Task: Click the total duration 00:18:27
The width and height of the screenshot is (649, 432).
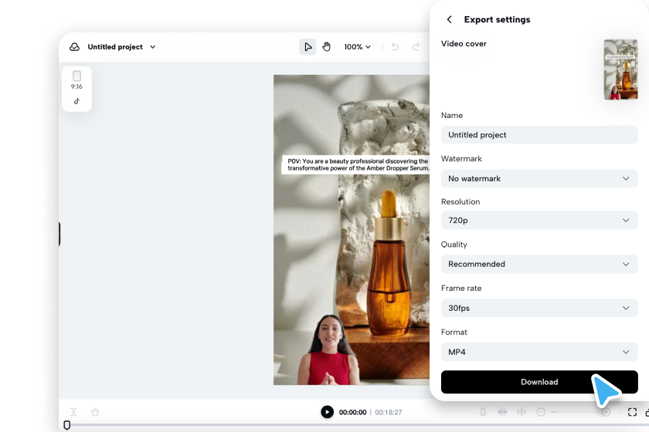Action: (388, 412)
